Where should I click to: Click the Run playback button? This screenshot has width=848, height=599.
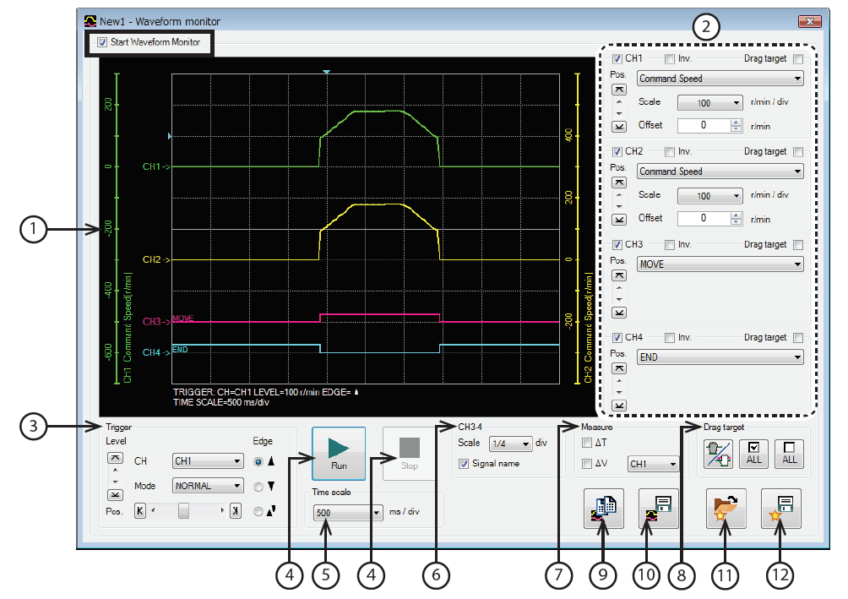[x=339, y=454]
